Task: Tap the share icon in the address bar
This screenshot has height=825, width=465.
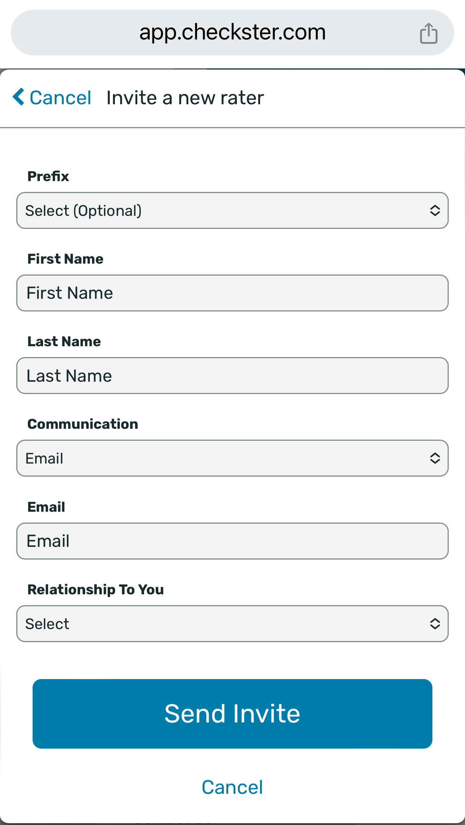Action: [x=429, y=33]
